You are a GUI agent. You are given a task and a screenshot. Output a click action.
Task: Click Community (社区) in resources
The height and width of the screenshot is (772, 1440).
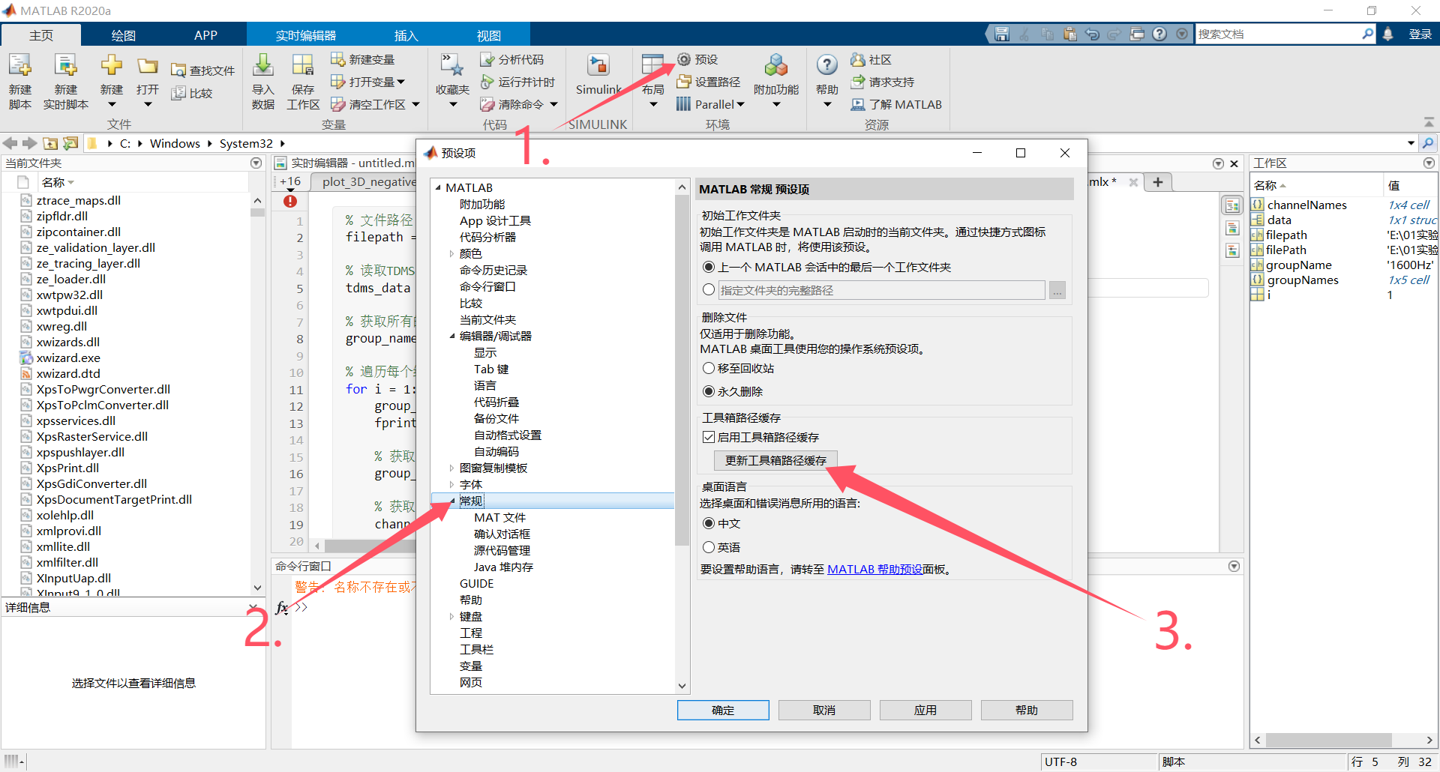pyautogui.click(x=871, y=59)
